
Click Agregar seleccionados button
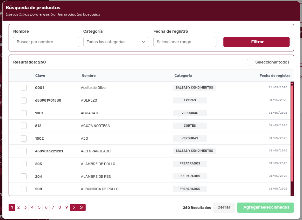[x=266, y=207]
